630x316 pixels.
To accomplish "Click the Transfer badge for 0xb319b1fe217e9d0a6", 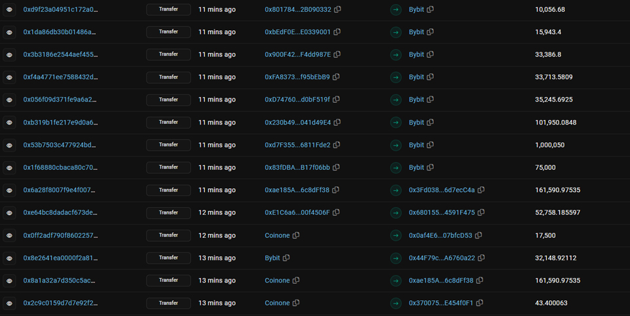I will click(169, 122).
